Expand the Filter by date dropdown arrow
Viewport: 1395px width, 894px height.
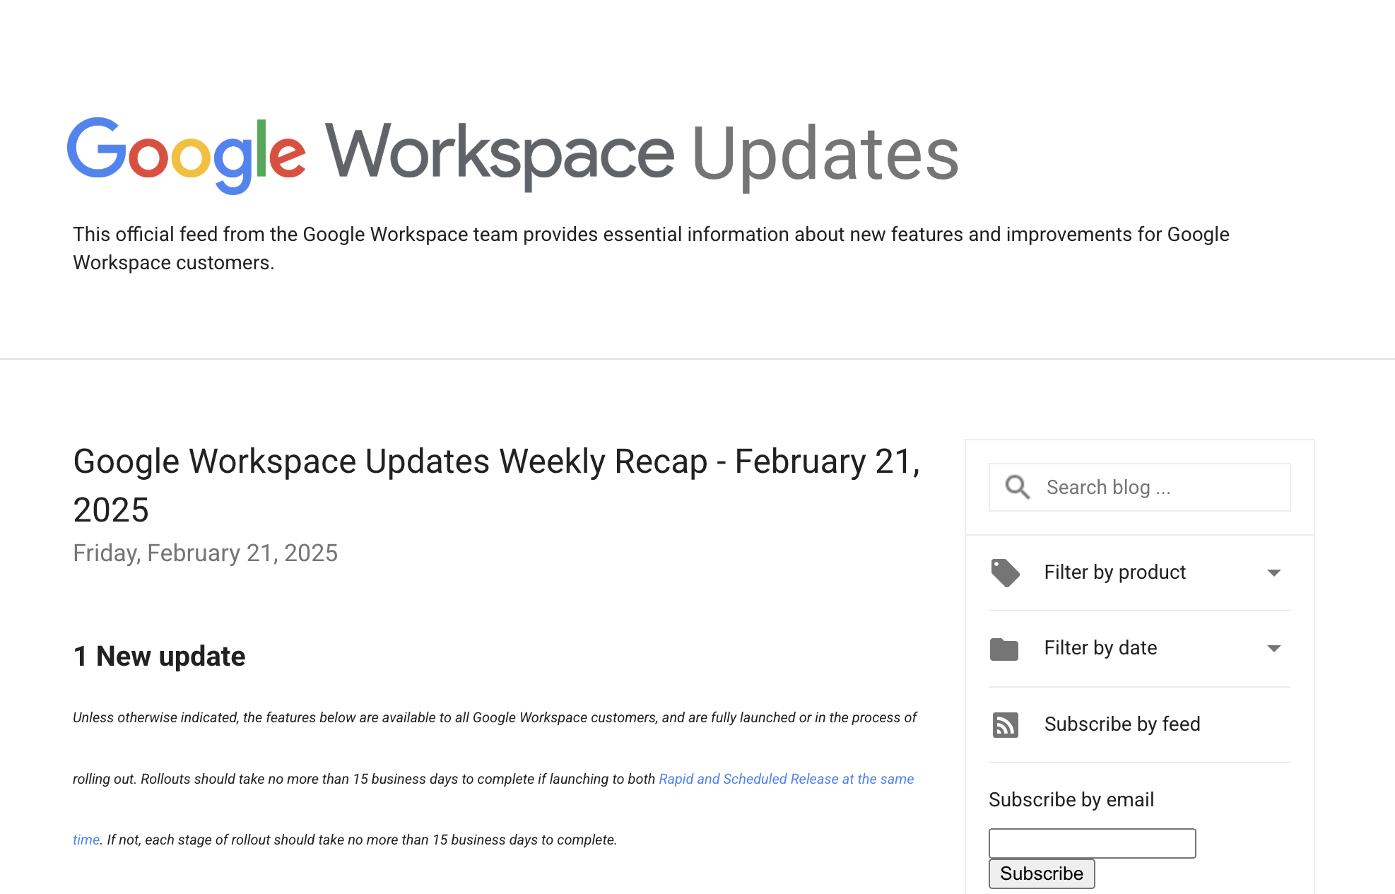[x=1273, y=648]
